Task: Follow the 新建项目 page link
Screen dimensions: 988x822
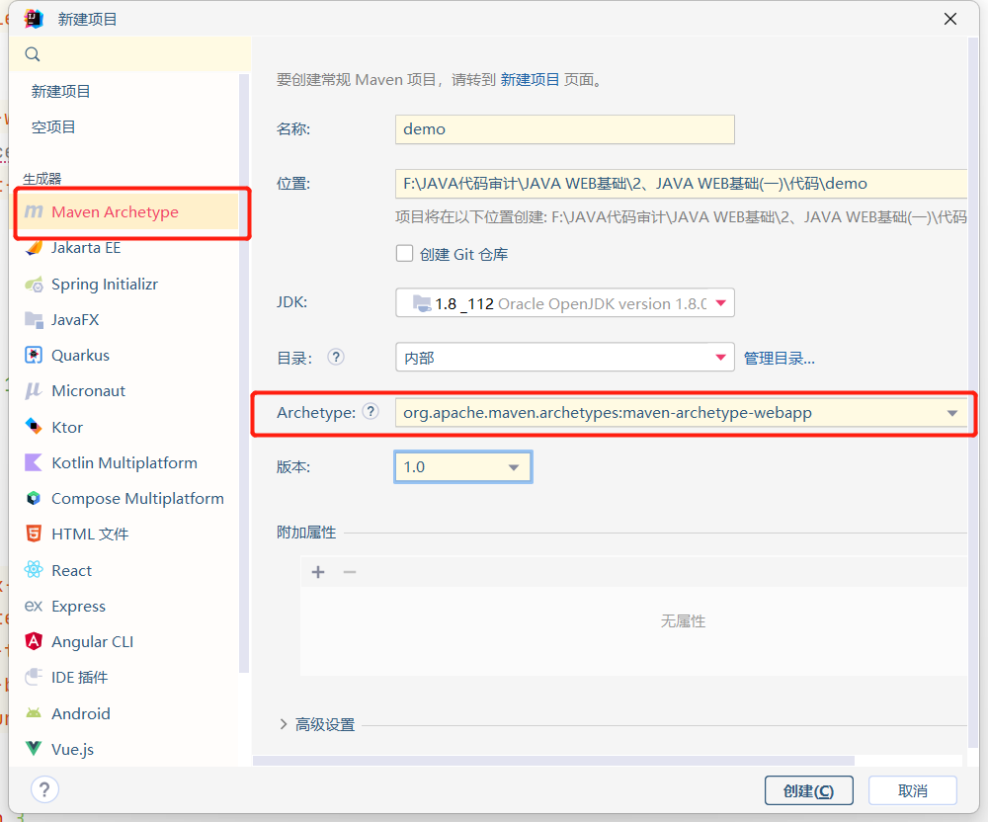Action: pyautogui.click(x=530, y=79)
